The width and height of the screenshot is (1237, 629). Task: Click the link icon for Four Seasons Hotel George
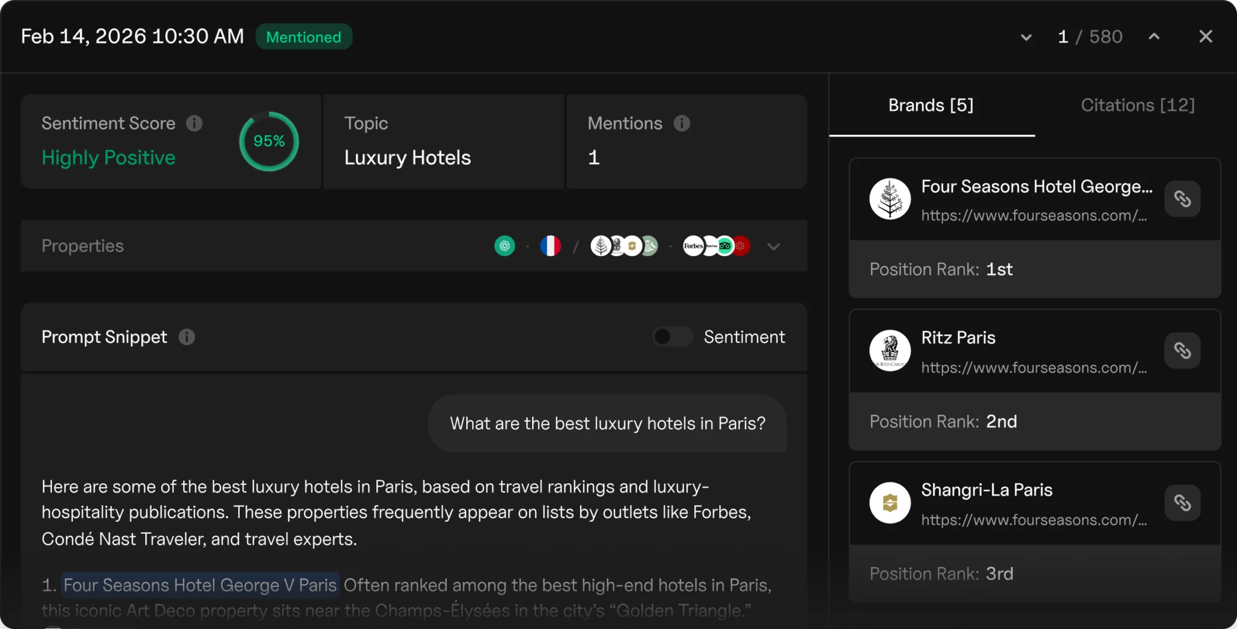(1182, 199)
